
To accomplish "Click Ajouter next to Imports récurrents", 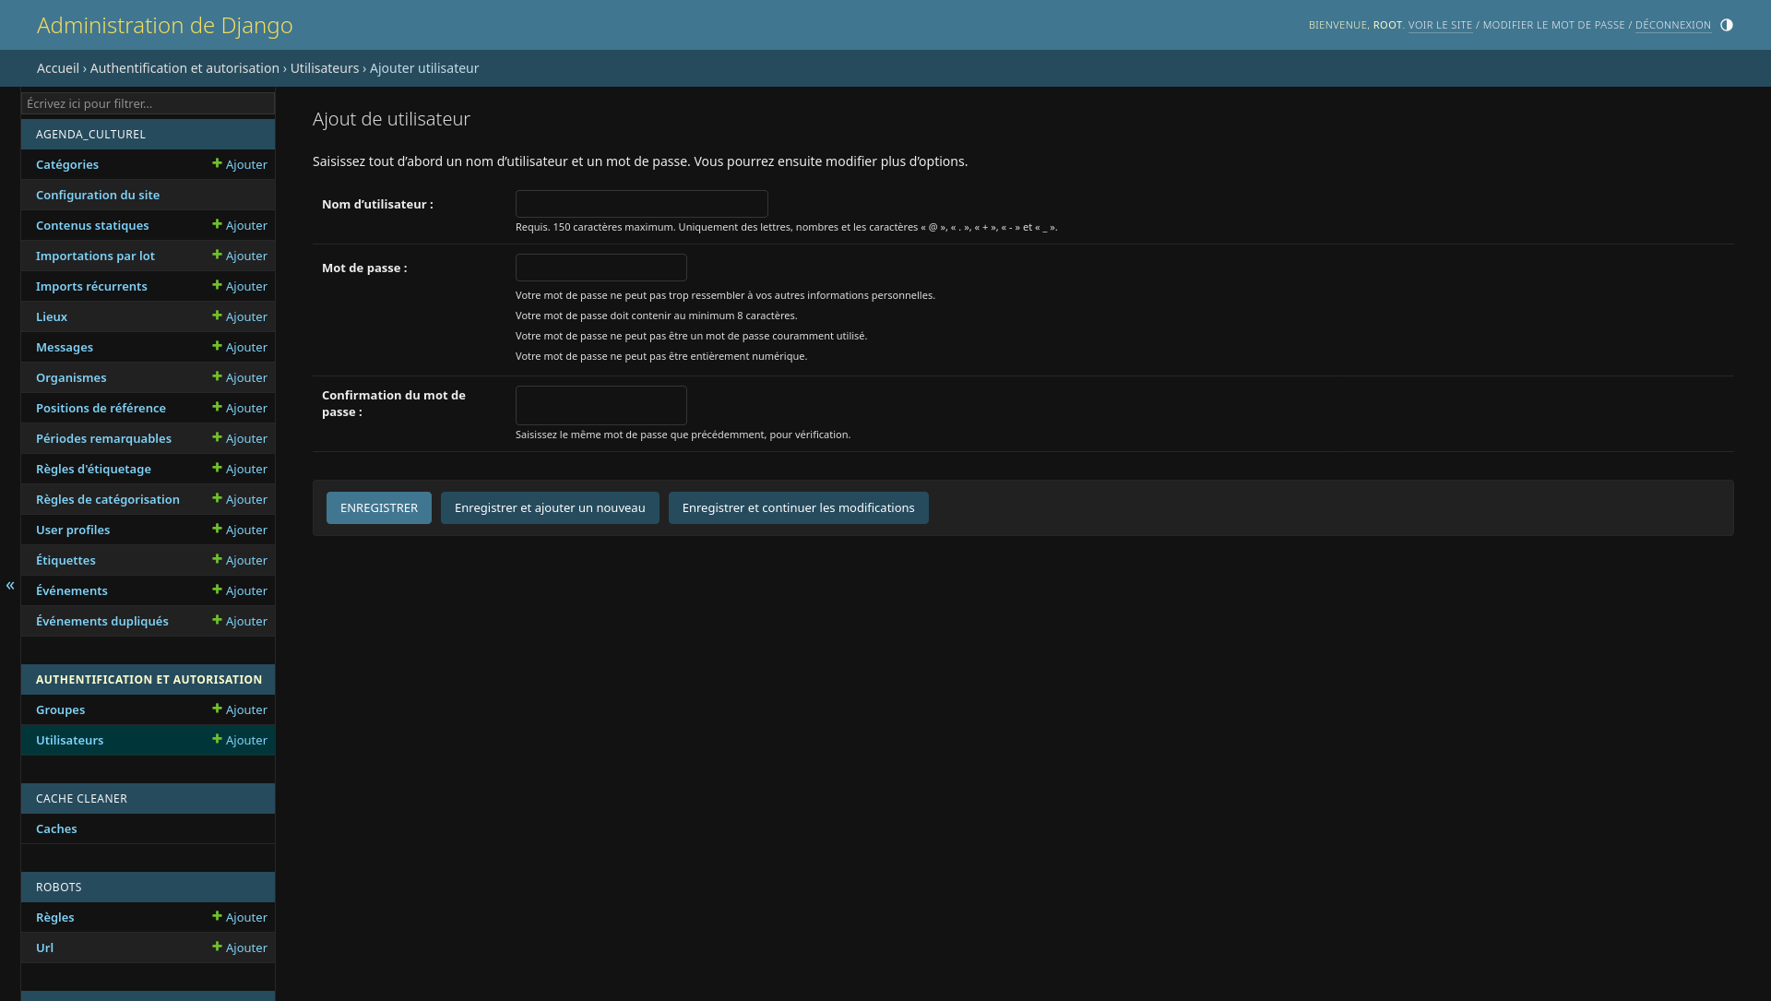I will point(240,286).
